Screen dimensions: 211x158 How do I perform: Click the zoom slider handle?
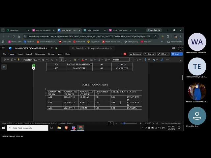[124, 123]
